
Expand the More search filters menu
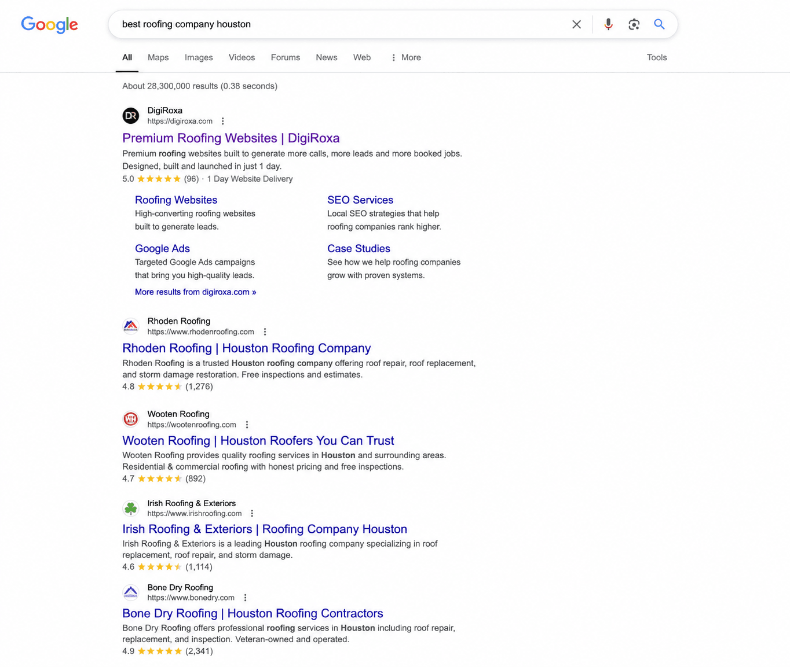point(406,57)
